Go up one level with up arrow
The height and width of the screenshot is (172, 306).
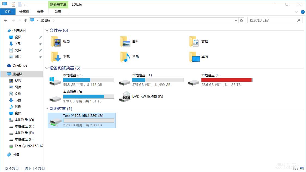(x=26, y=20)
